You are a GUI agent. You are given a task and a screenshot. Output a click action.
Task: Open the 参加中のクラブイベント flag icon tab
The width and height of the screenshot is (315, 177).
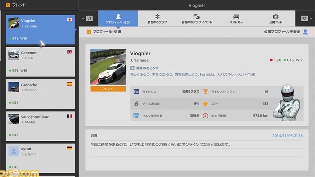coord(196,19)
